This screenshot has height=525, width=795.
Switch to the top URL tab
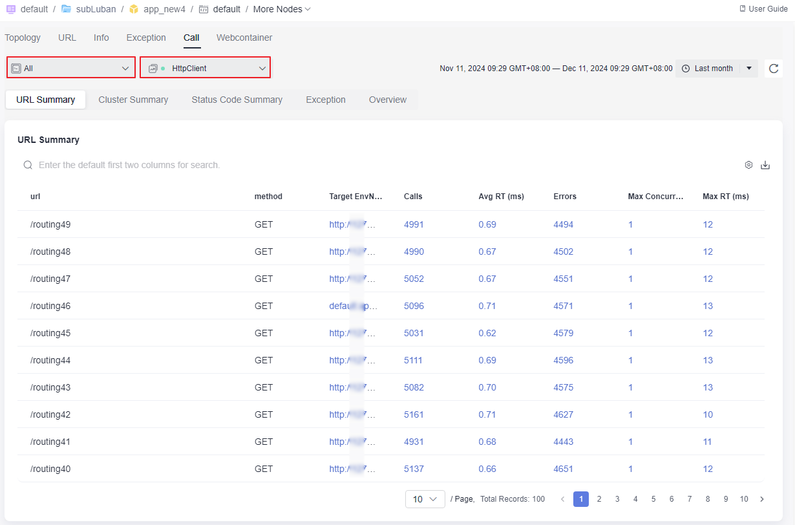point(67,37)
